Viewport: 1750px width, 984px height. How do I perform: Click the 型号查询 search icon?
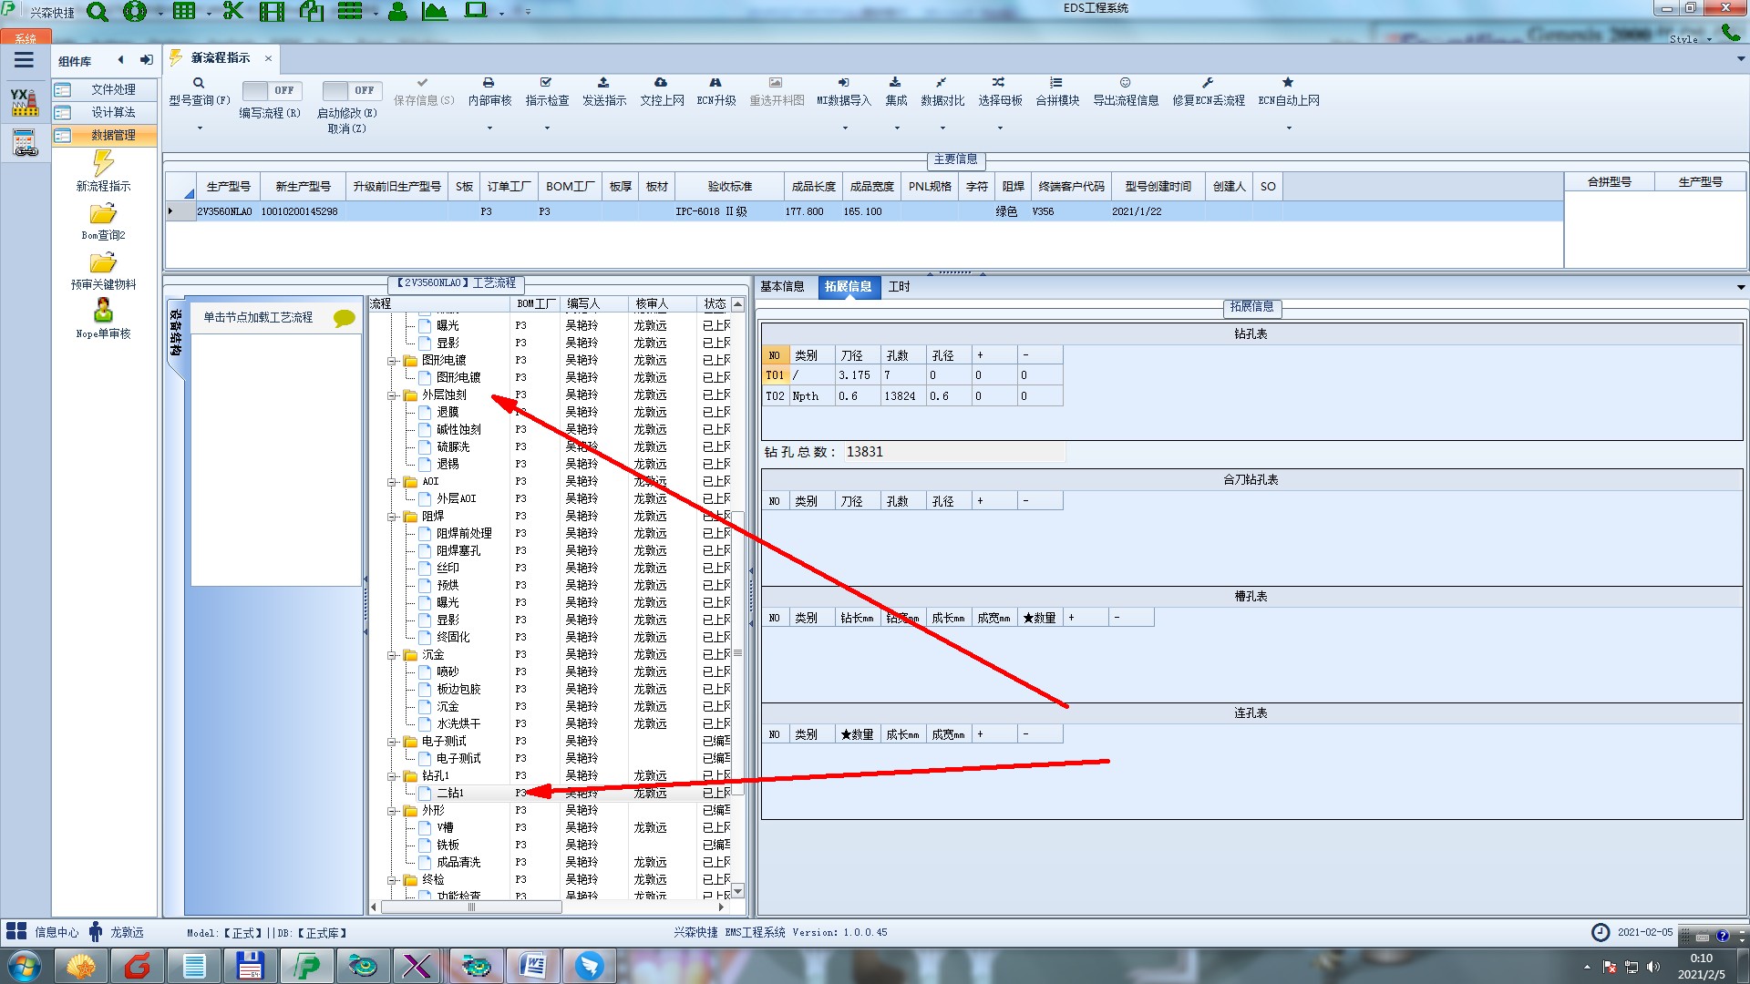coord(199,83)
